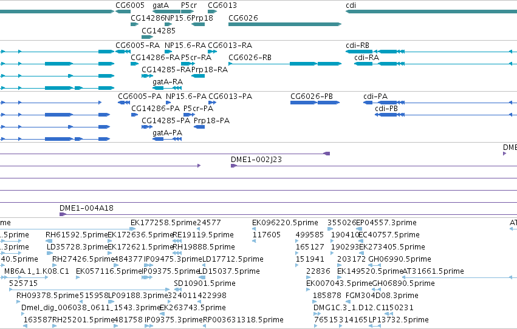Click protein CG14286-PA
Image resolution: width=517 pixels, height=329 pixels.
click(x=156, y=108)
